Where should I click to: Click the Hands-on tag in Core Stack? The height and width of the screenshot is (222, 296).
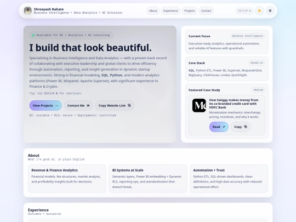[x=257, y=62]
